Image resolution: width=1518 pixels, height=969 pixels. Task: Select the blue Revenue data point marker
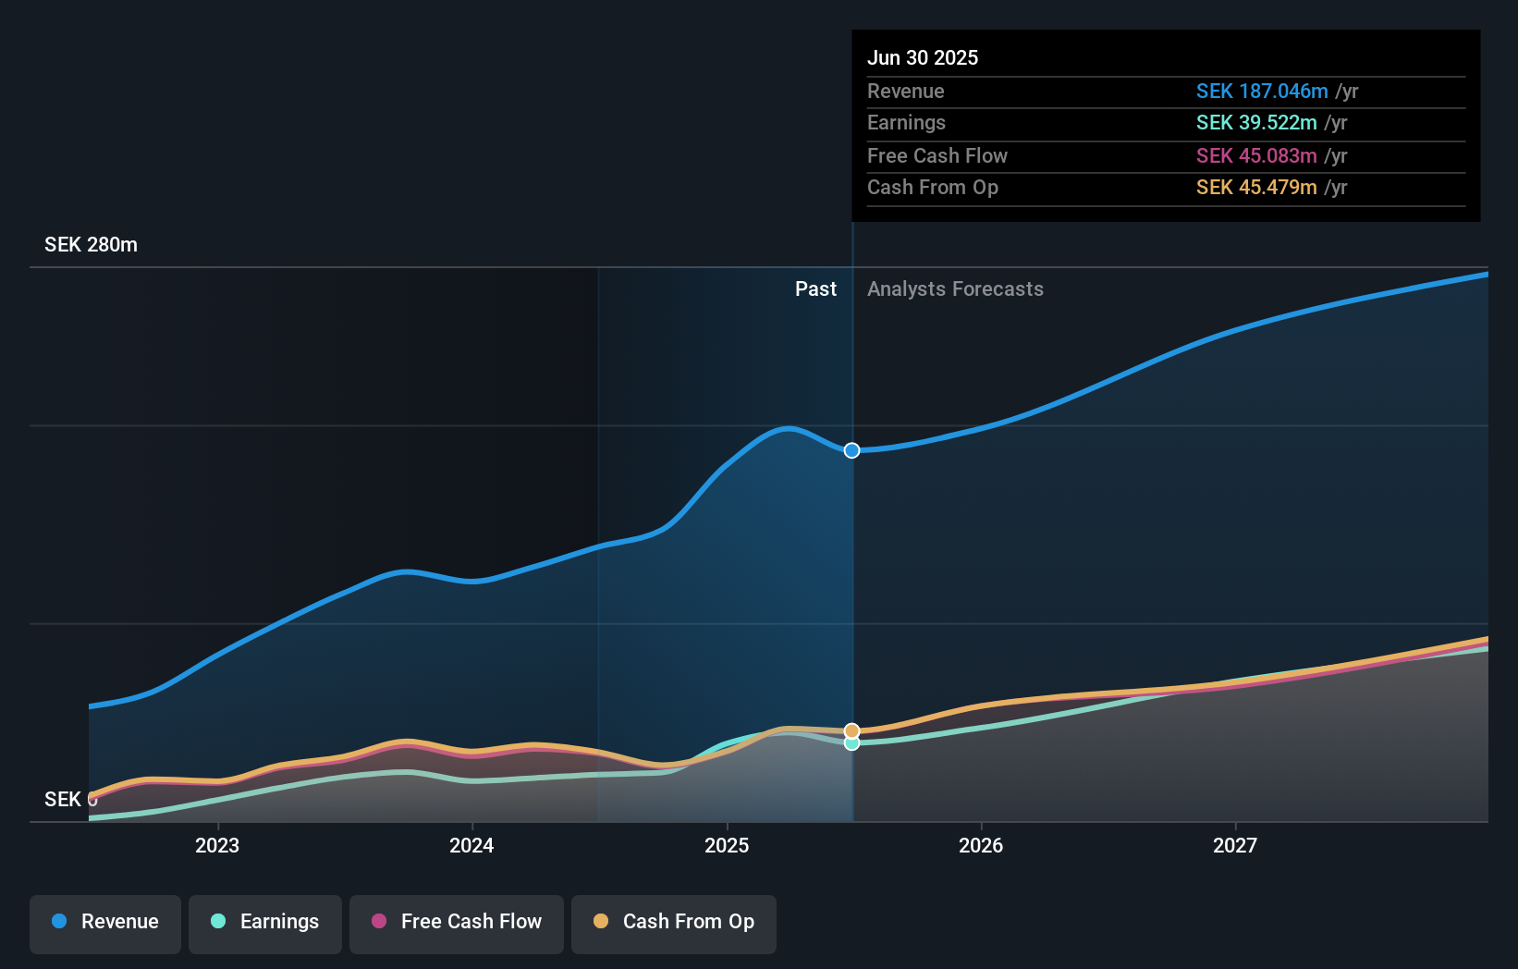click(x=851, y=450)
